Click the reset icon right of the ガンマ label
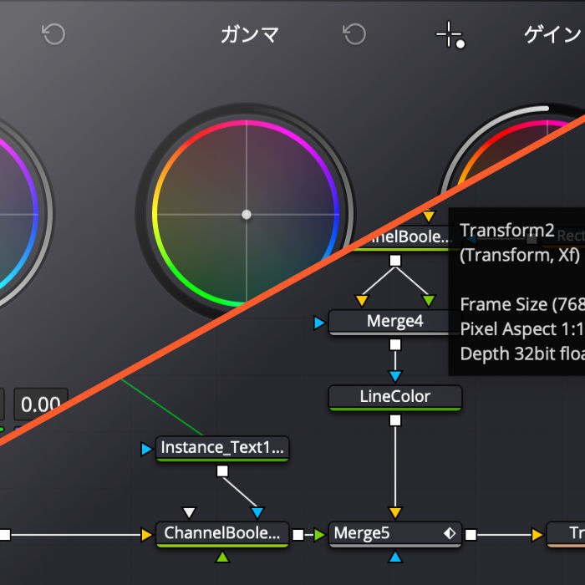Screen dimensions: 585x585 click(354, 34)
